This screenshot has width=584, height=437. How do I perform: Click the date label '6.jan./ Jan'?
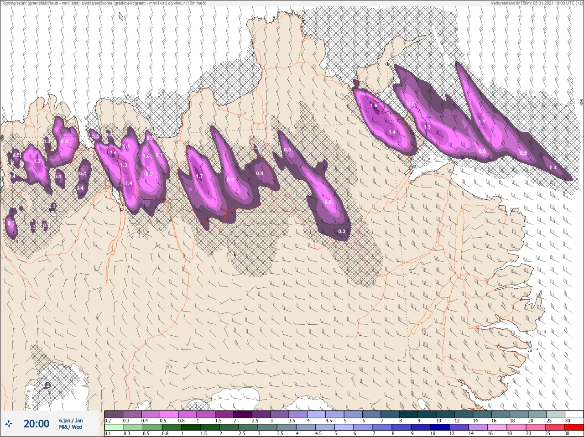pos(71,421)
